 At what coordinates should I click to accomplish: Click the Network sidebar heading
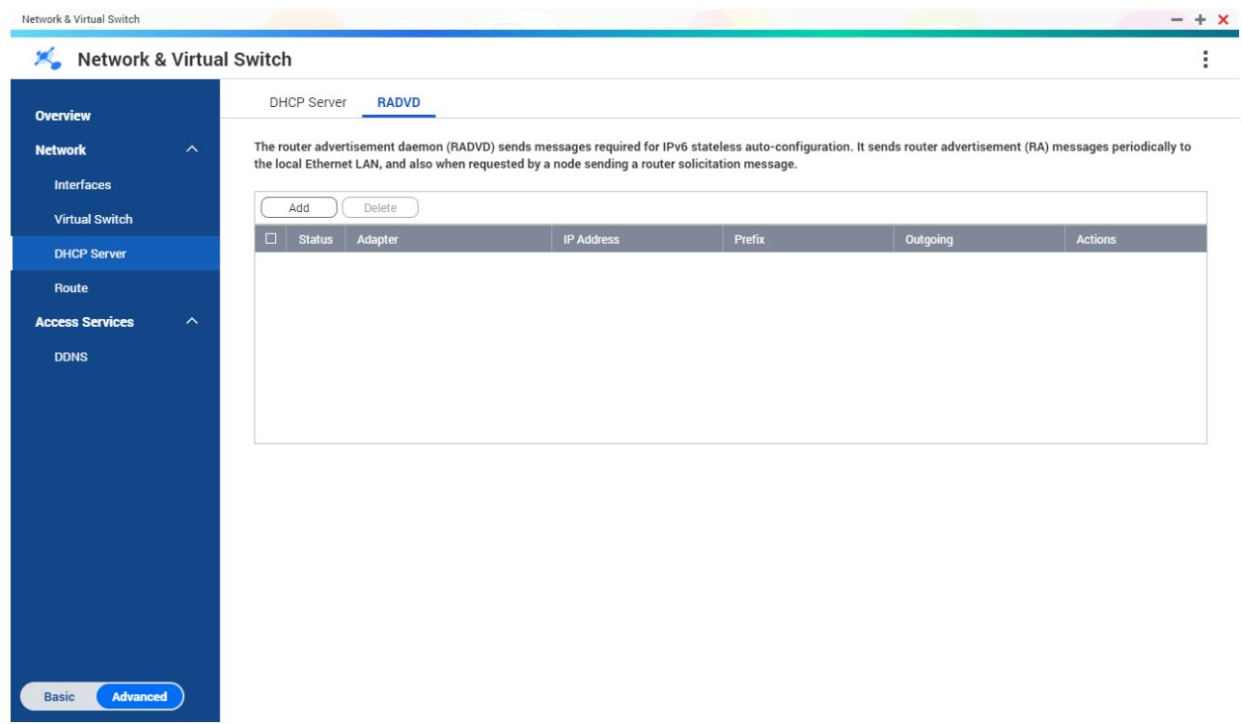[62, 150]
